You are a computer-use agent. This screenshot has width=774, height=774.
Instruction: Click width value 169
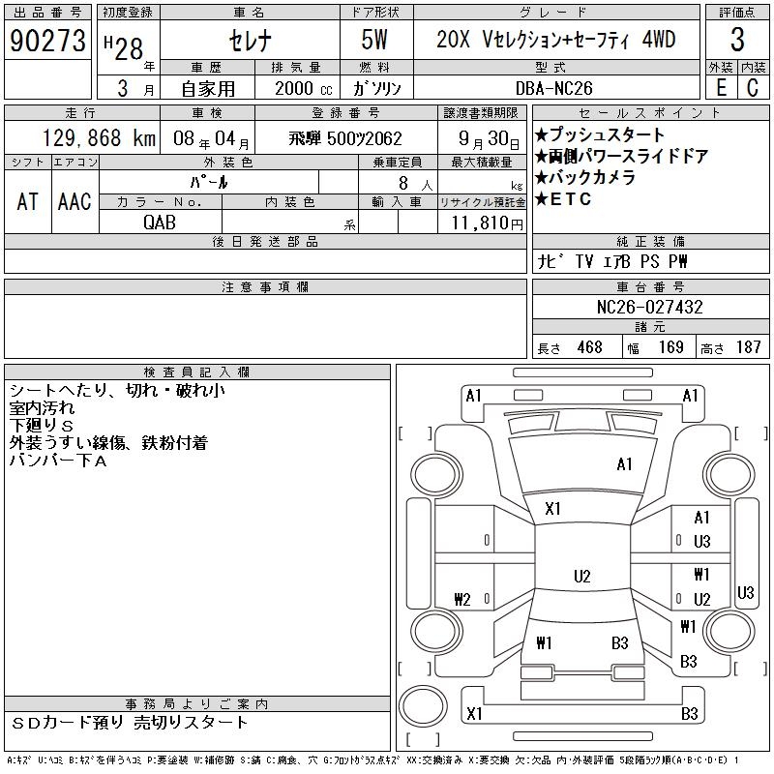click(x=671, y=347)
